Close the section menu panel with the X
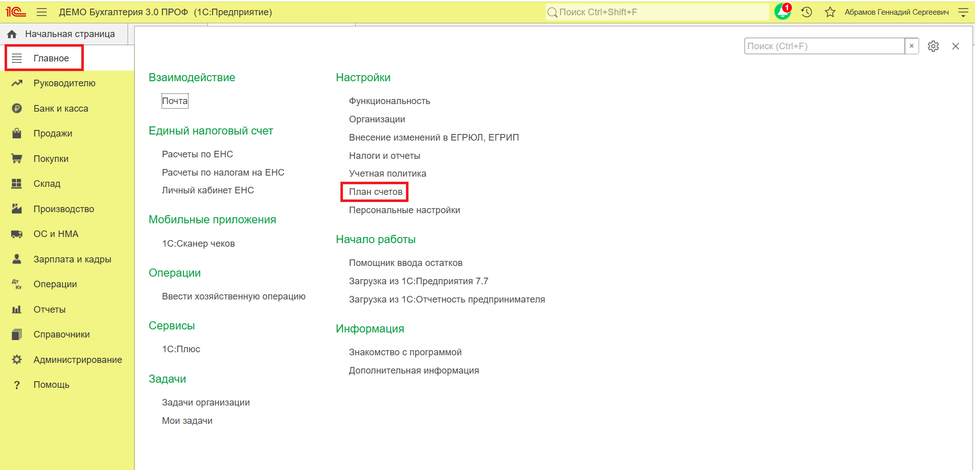 pyautogui.click(x=956, y=46)
